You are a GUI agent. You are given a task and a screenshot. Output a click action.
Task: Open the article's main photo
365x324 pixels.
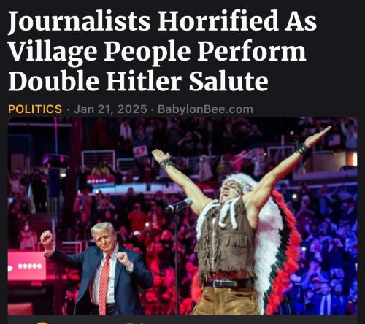(x=182, y=216)
